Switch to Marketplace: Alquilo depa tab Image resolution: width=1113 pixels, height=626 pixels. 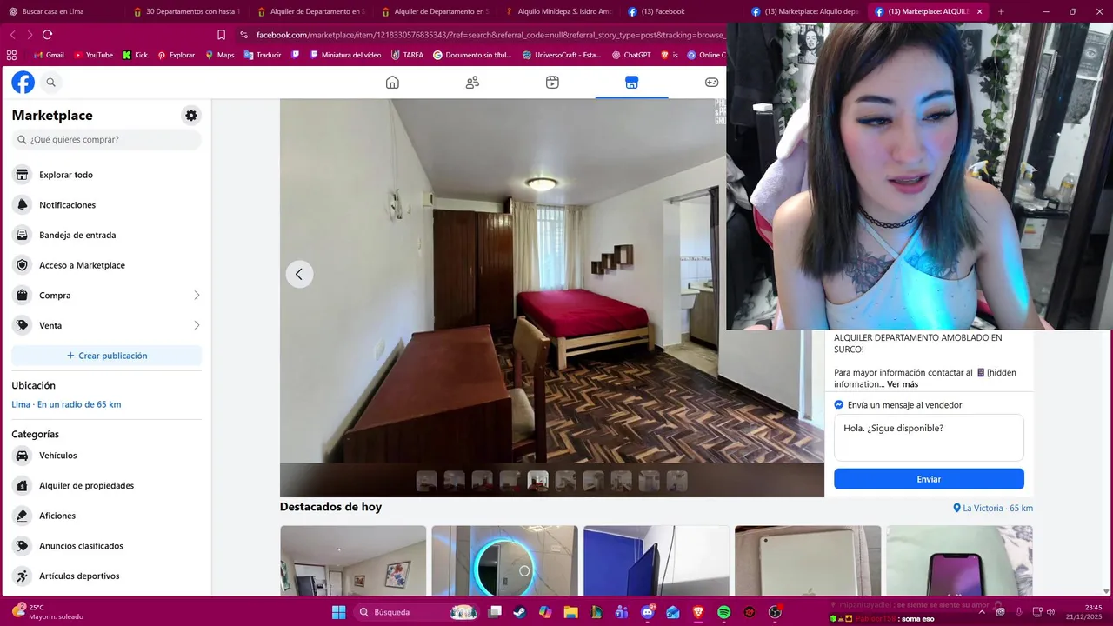805,11
